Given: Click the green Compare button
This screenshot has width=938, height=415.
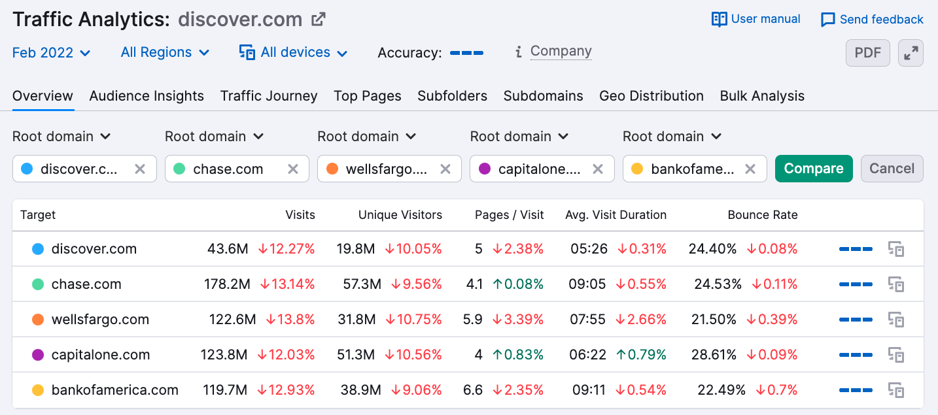Looking at the screenshot, I should click(814, 169).
